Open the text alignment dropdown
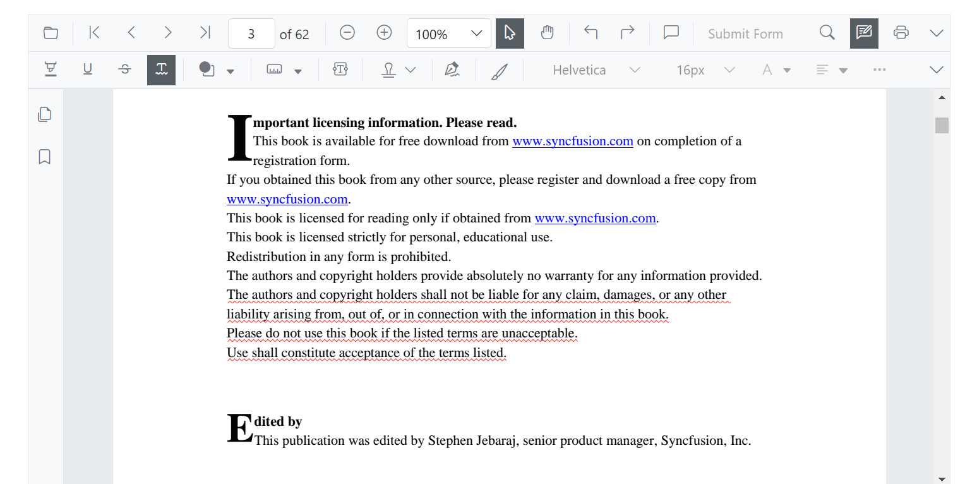The width and height of the screenshot is (965, 484). click(830, 70)
